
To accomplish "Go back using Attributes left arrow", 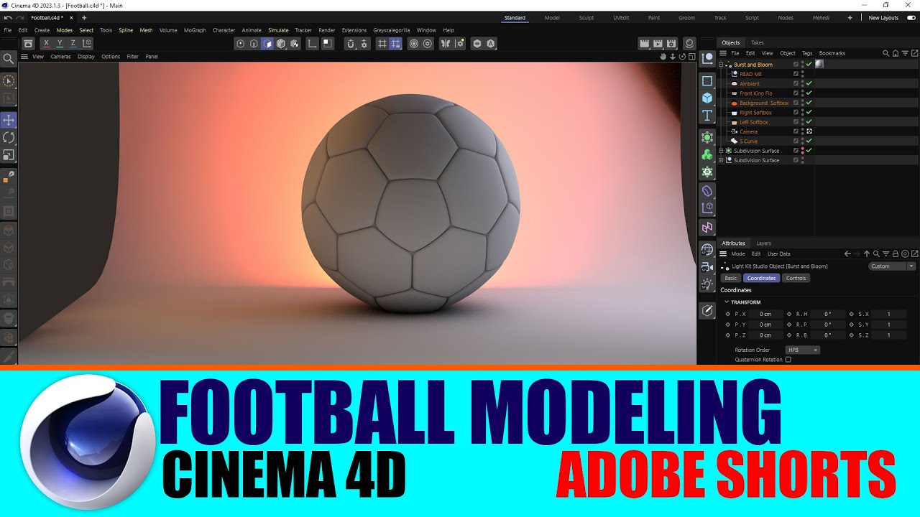I will point(847,253).
